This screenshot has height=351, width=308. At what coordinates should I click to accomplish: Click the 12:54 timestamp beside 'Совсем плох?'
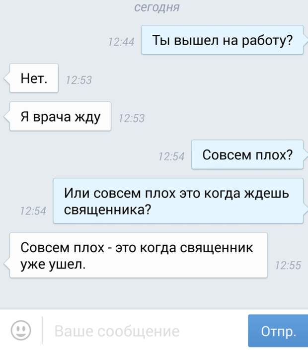pyautogui.click(x=171, y=156)
